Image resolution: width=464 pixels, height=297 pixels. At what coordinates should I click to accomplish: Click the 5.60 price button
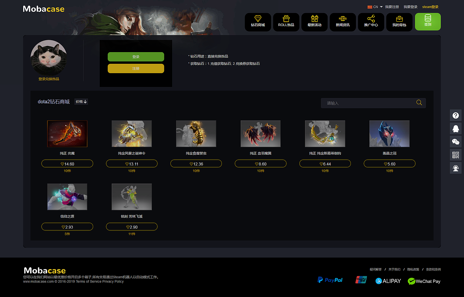390,164
